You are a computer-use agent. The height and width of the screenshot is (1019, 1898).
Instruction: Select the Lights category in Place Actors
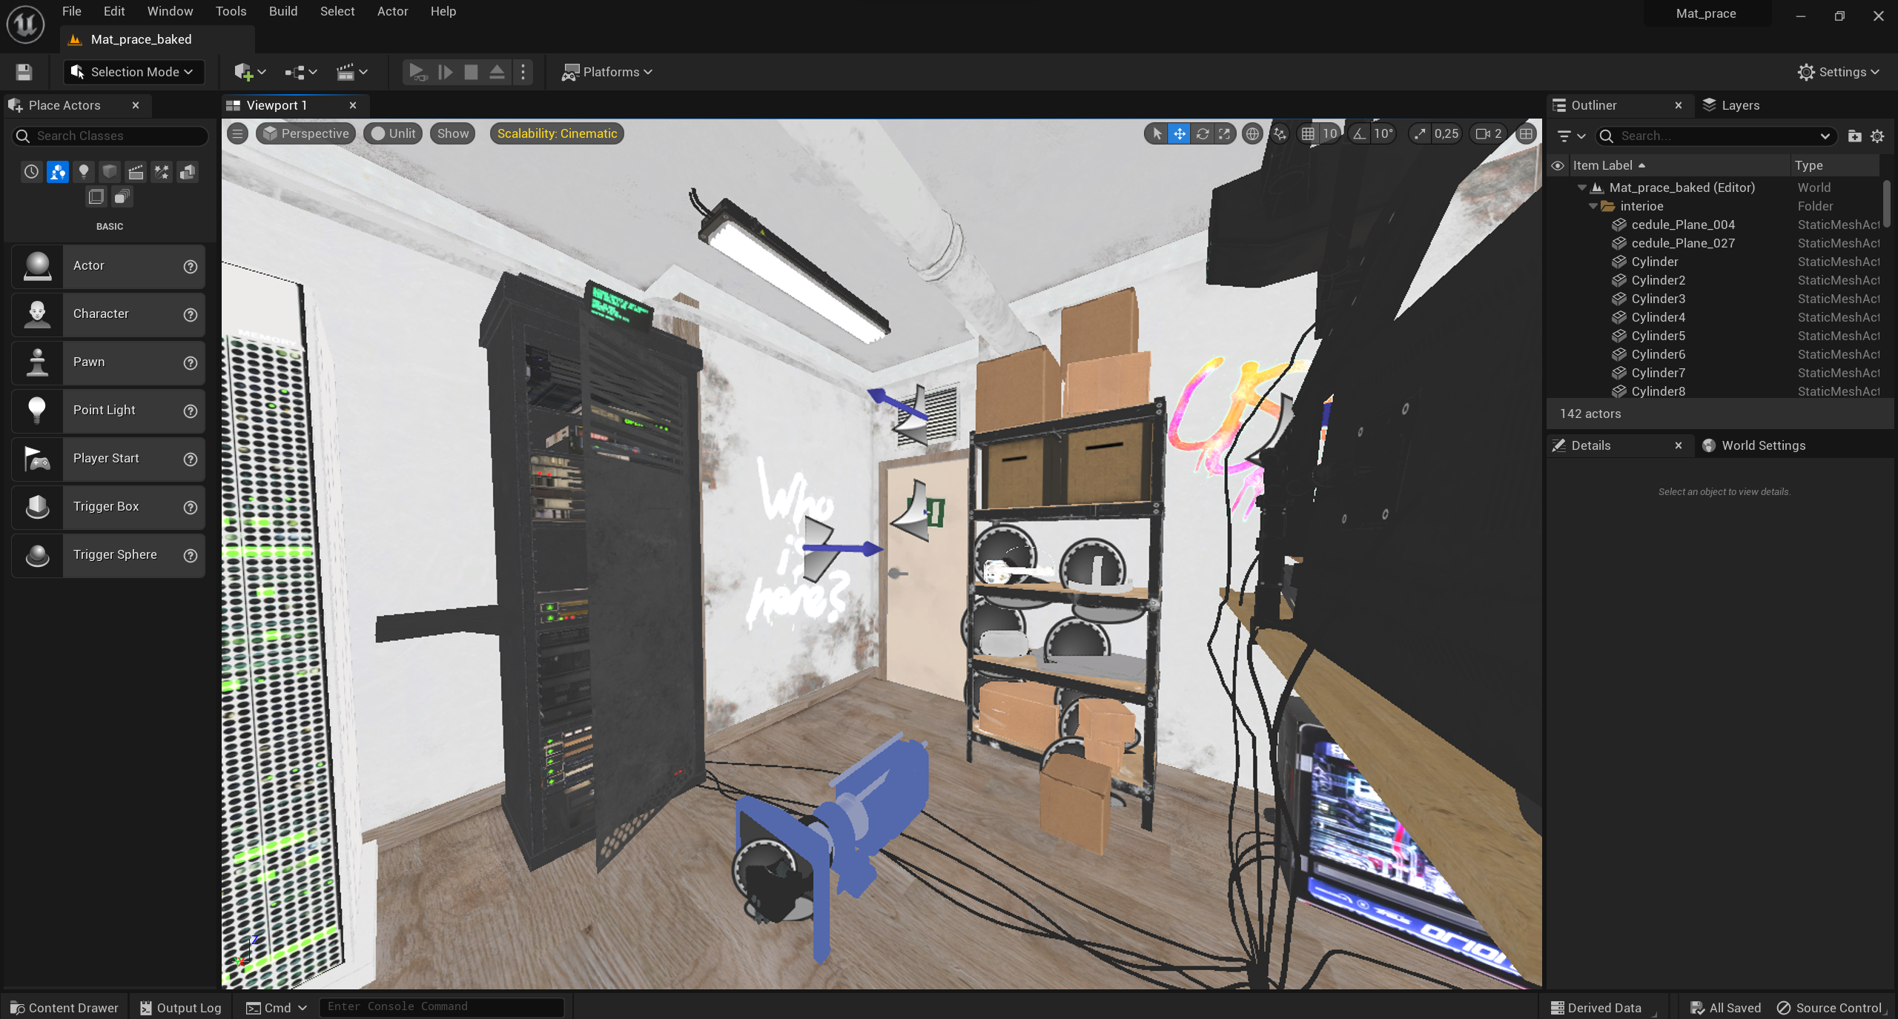[84, 172]
